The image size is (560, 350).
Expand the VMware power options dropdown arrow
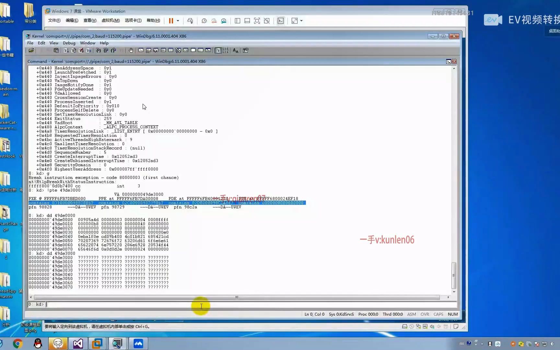pos(178,21)
